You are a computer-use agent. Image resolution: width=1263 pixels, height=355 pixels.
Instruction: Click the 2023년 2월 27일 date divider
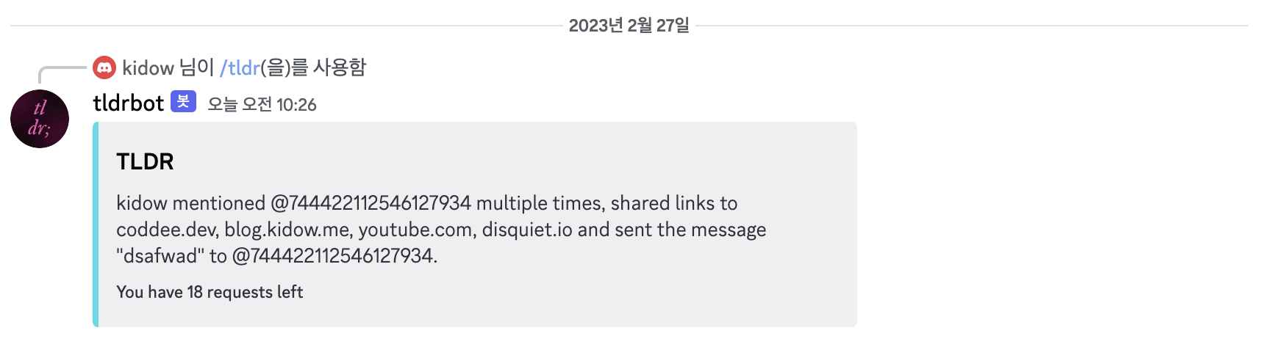(629, 26)
